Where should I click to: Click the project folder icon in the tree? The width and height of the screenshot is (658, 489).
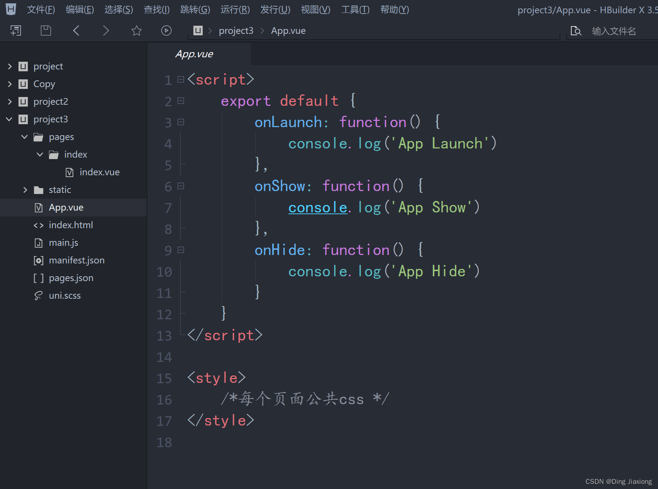pyautogui.click(x=23, y=66)
